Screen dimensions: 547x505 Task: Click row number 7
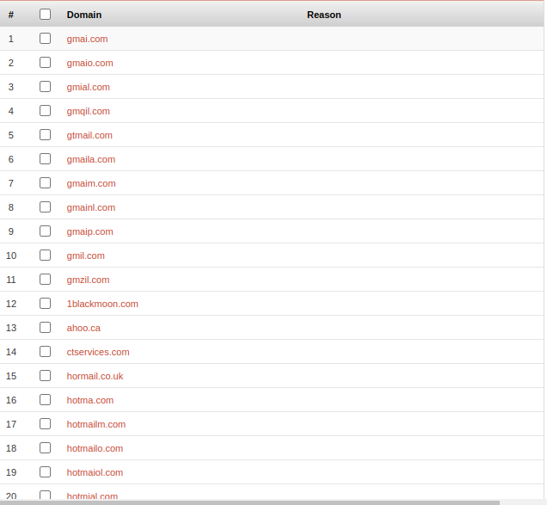[x=11, y=183]
